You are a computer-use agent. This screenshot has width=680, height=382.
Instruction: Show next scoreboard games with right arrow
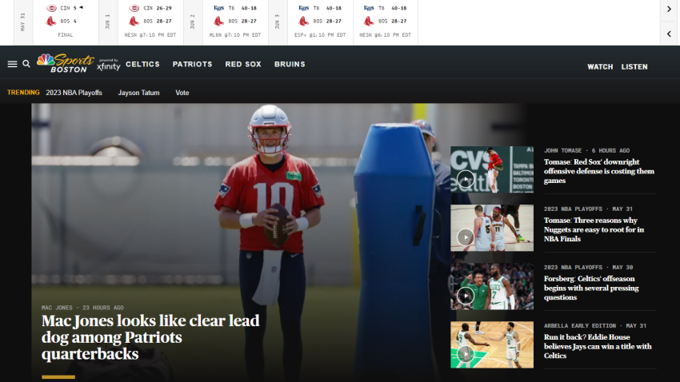pyautogui.click(x=669, y=9)
